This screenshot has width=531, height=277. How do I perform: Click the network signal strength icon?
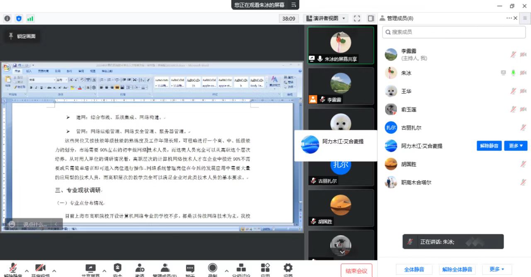tap(30, 19)
